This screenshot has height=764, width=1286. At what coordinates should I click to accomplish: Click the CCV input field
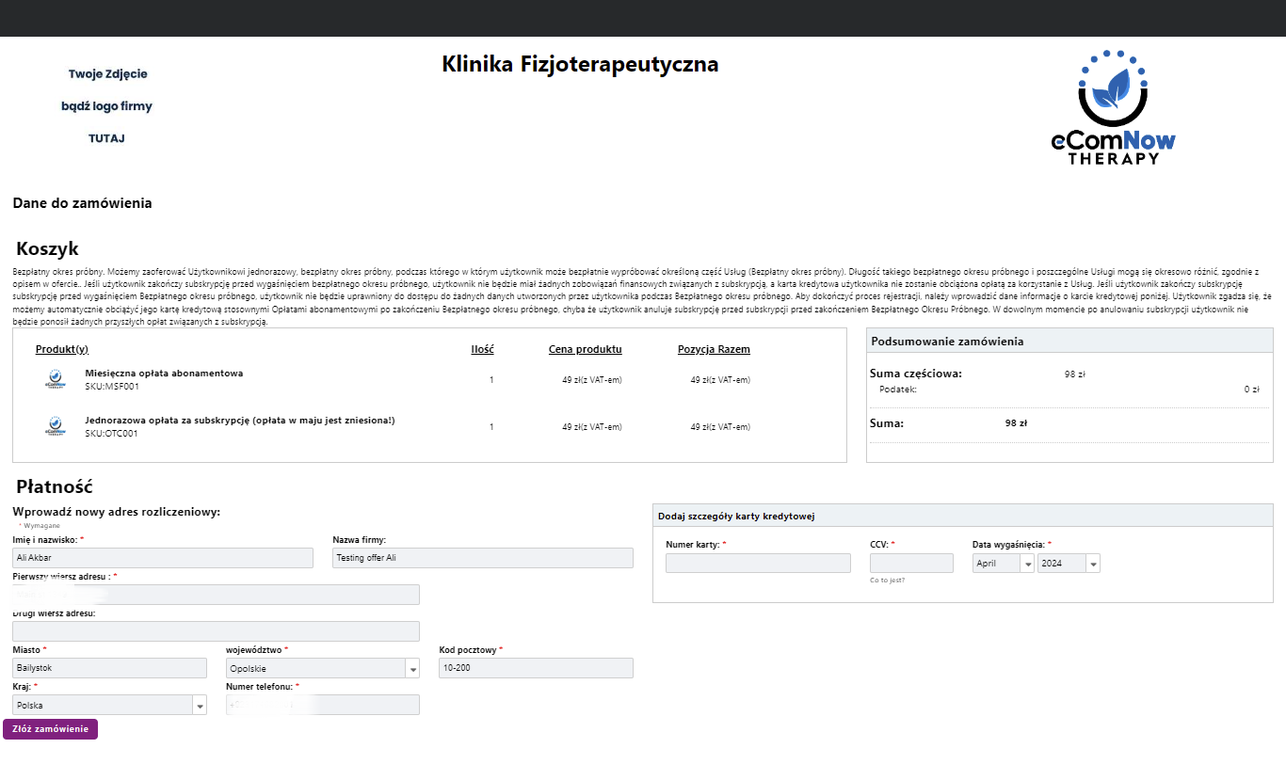coord(910,563)
